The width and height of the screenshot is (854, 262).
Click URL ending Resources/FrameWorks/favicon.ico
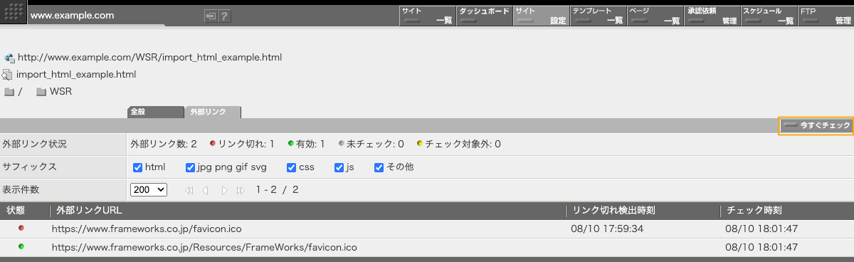coord(204,248)
